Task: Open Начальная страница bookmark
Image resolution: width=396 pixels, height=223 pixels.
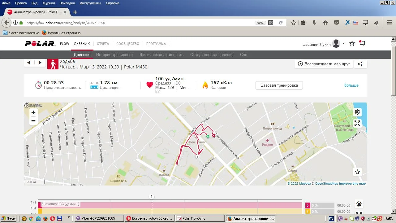Action: click(x=61, y=33)
